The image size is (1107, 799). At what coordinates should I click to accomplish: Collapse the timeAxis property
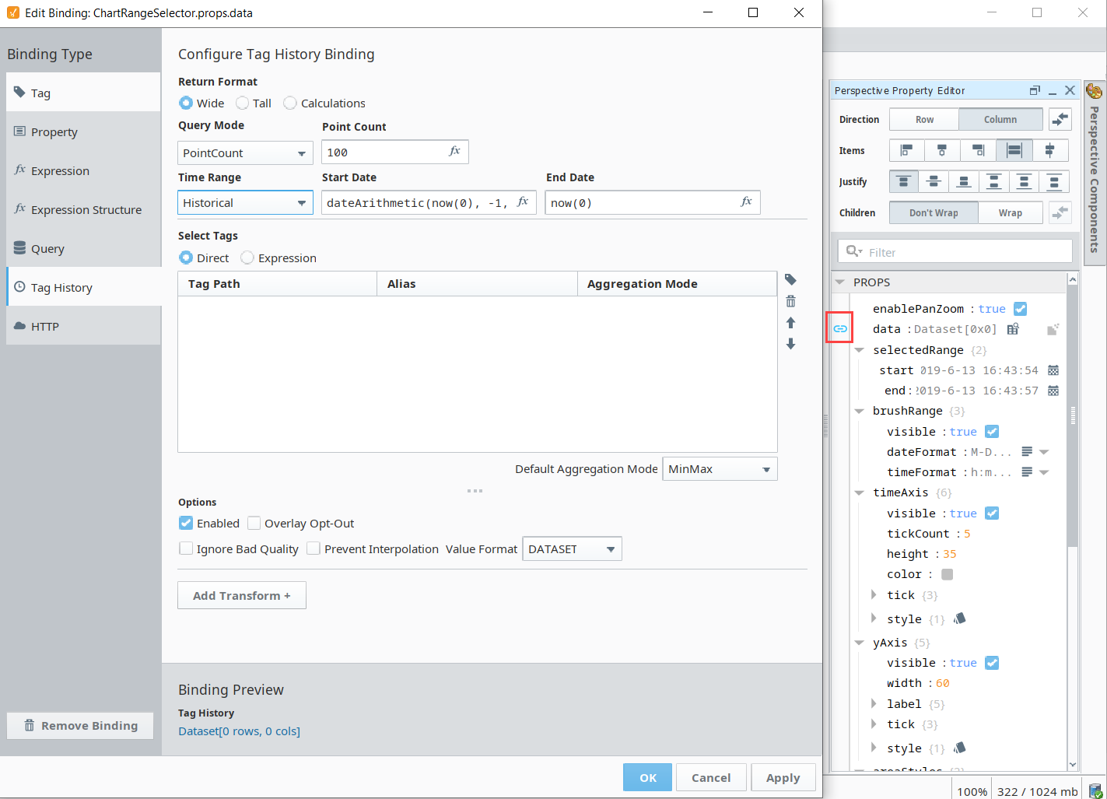pos(860,492)
